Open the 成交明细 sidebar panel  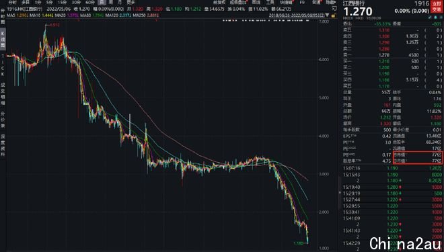(x=3, y=94)
